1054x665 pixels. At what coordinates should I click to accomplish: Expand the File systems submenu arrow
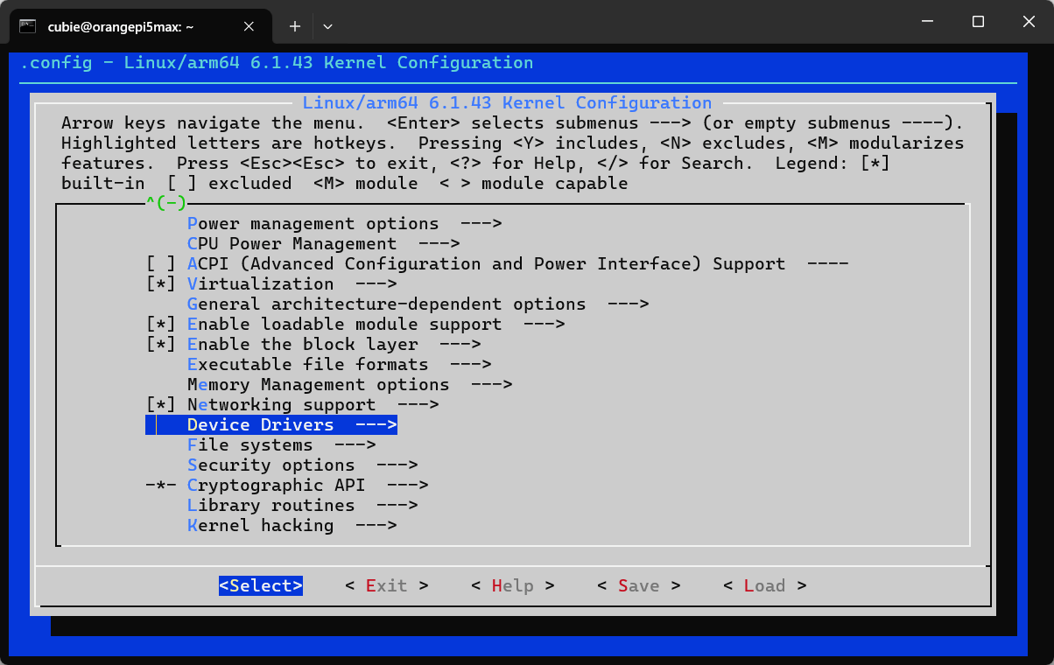pos(355,445)
